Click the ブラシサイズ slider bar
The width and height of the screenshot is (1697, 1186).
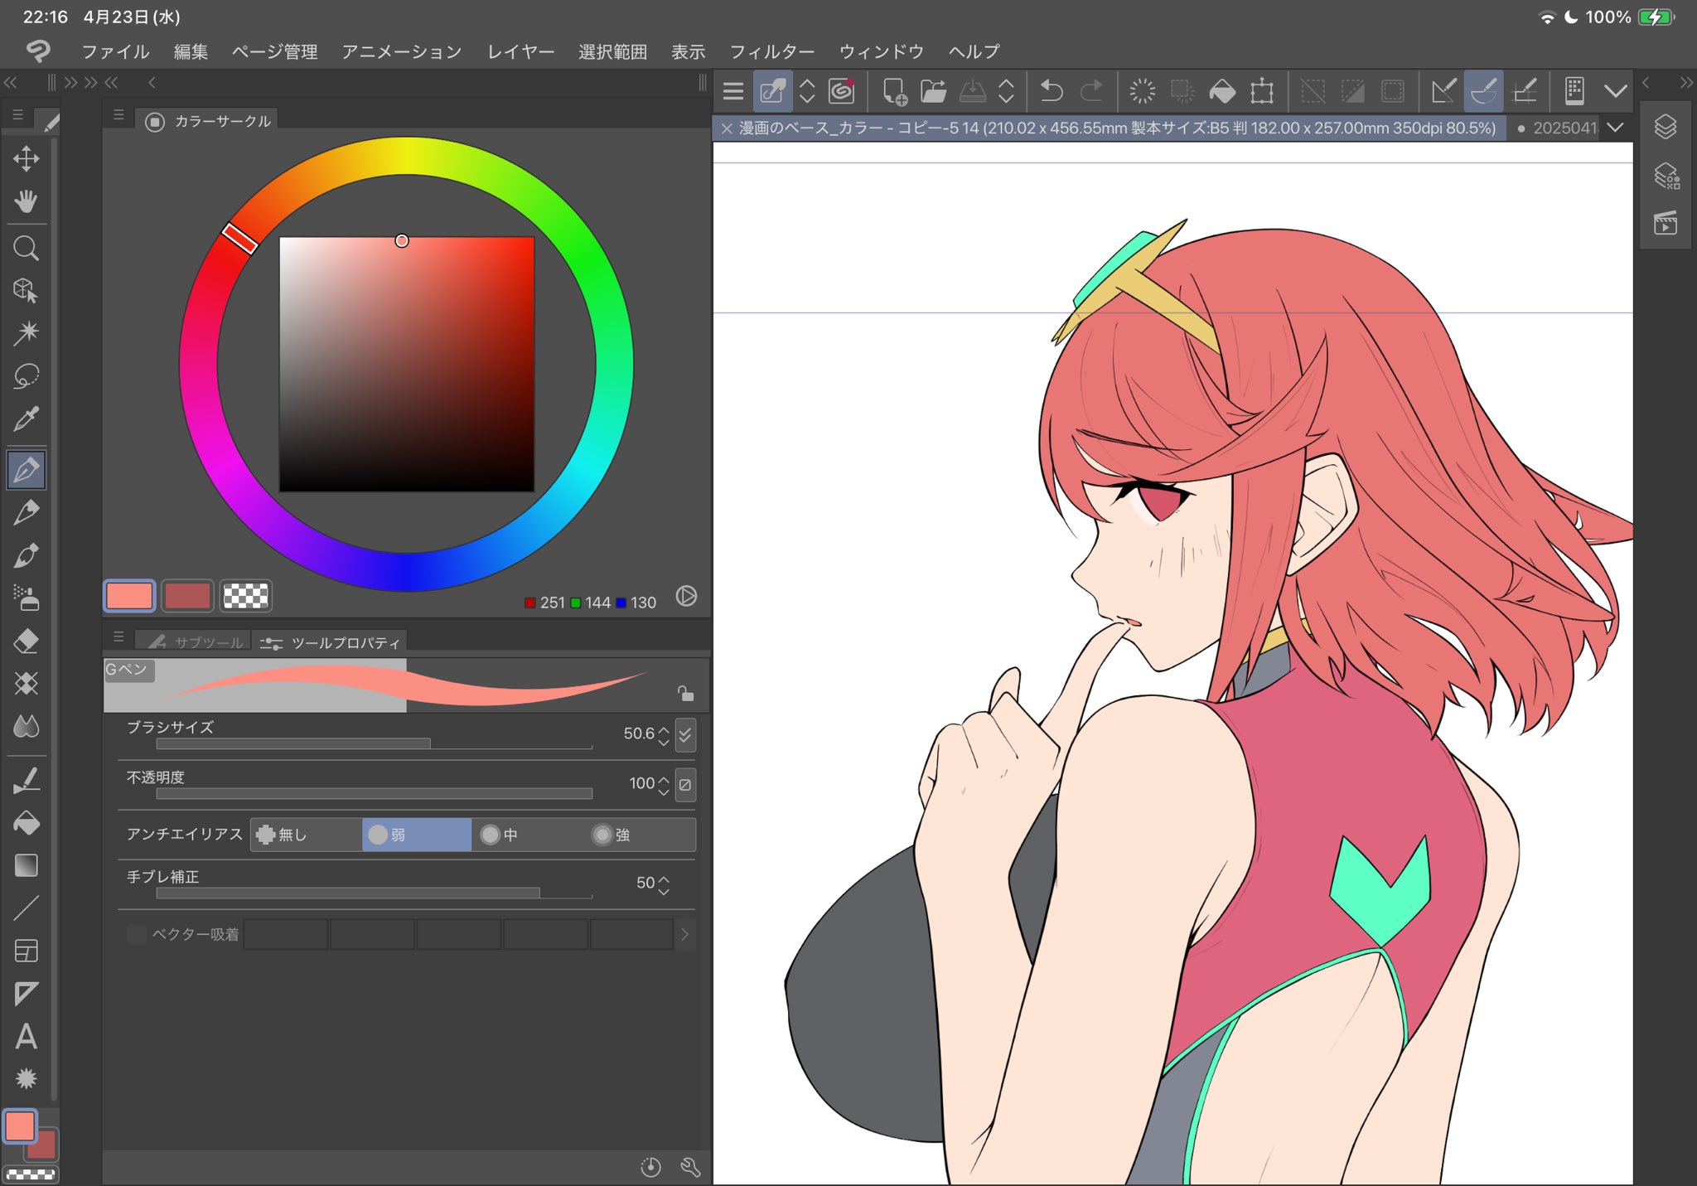pyautogui.click(x=374, y=743)
